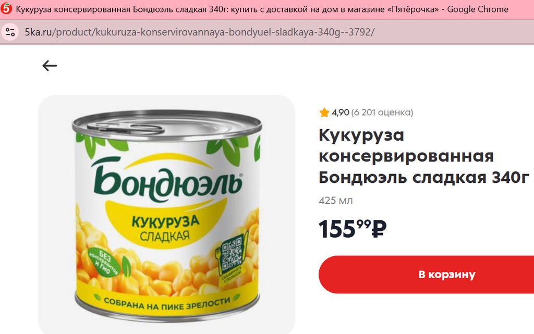Focus the address bar with the 5ka.ru URL

tap(200, 32)
